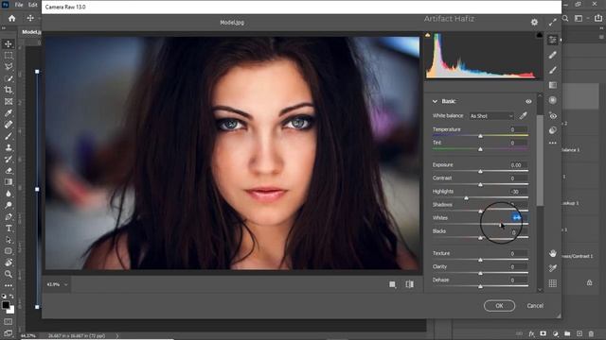This screenshot has width=606, height=340.
Task: Click the Highlights slider handle
Action: (x=466, y=197)
